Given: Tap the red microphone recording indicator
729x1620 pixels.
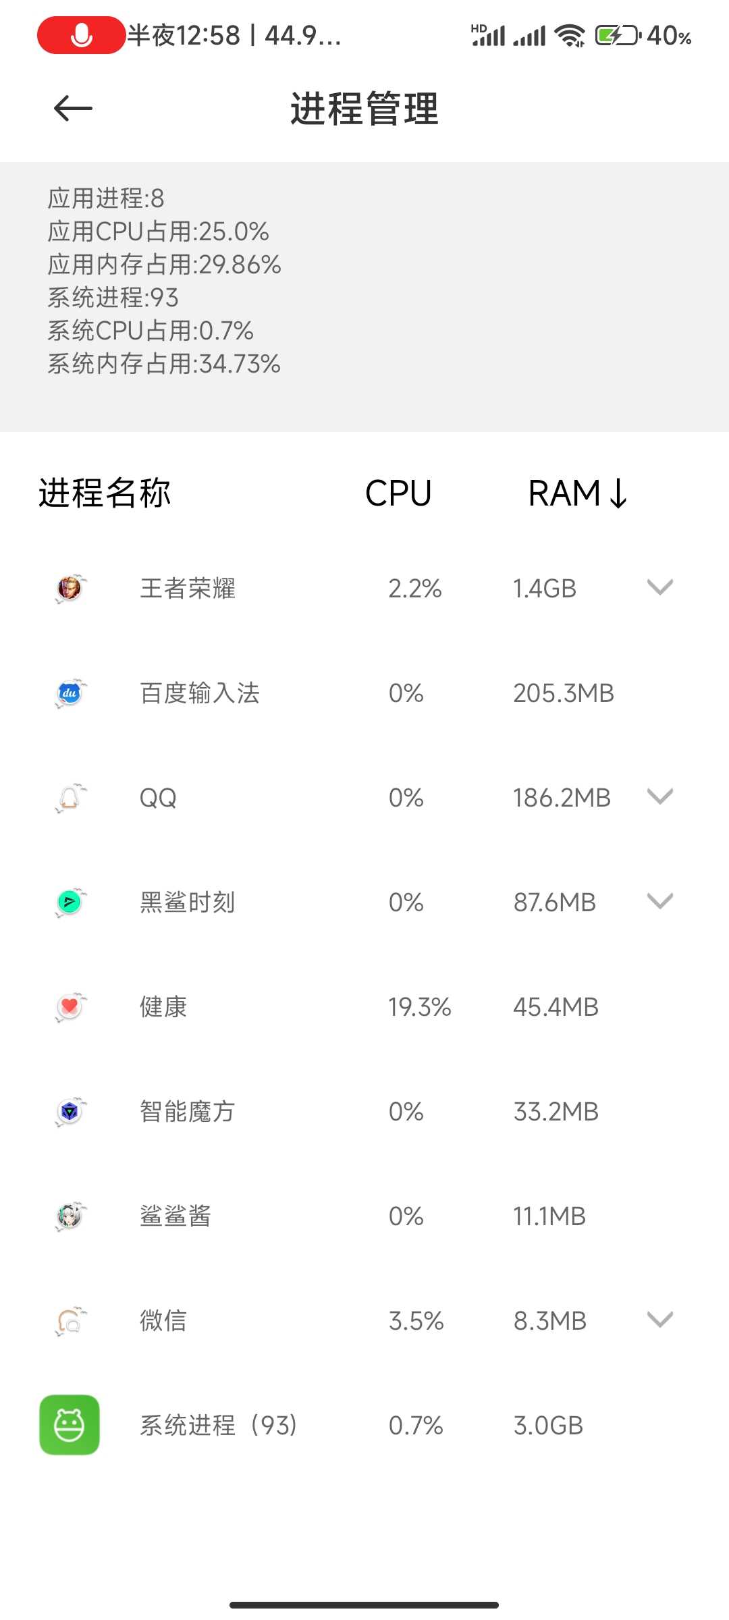Looking at the screenshot, I should (x=82, y=35).
